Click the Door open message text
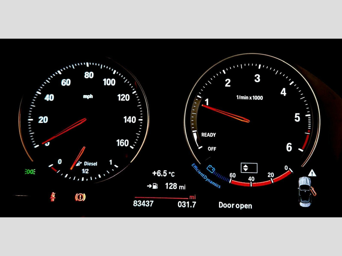 point(235,205)
